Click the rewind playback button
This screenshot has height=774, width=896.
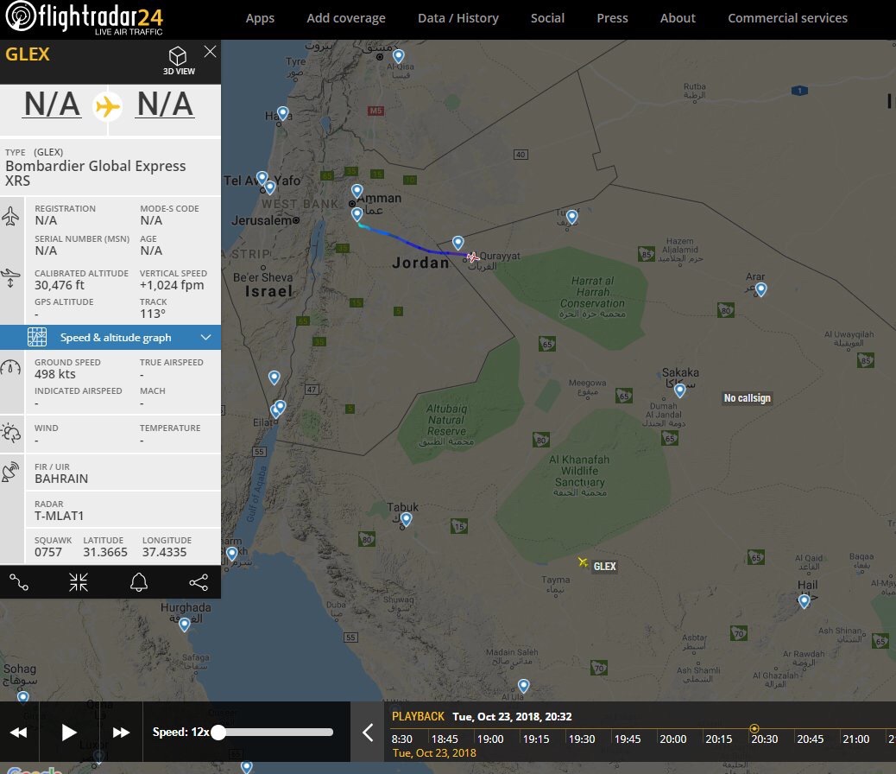coord(18,733)
